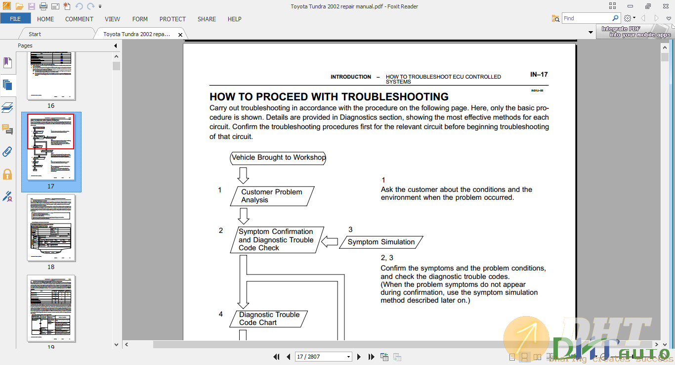Go to first page button
The height and width of the screenshot is (365, 675).
[277, 357]
